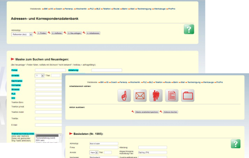Image resolution: width=249 pixels, height=158 pixels.
Task: Open the Bahn link in Basisdaten-page Webdienste
Action: tap(176, 82)
